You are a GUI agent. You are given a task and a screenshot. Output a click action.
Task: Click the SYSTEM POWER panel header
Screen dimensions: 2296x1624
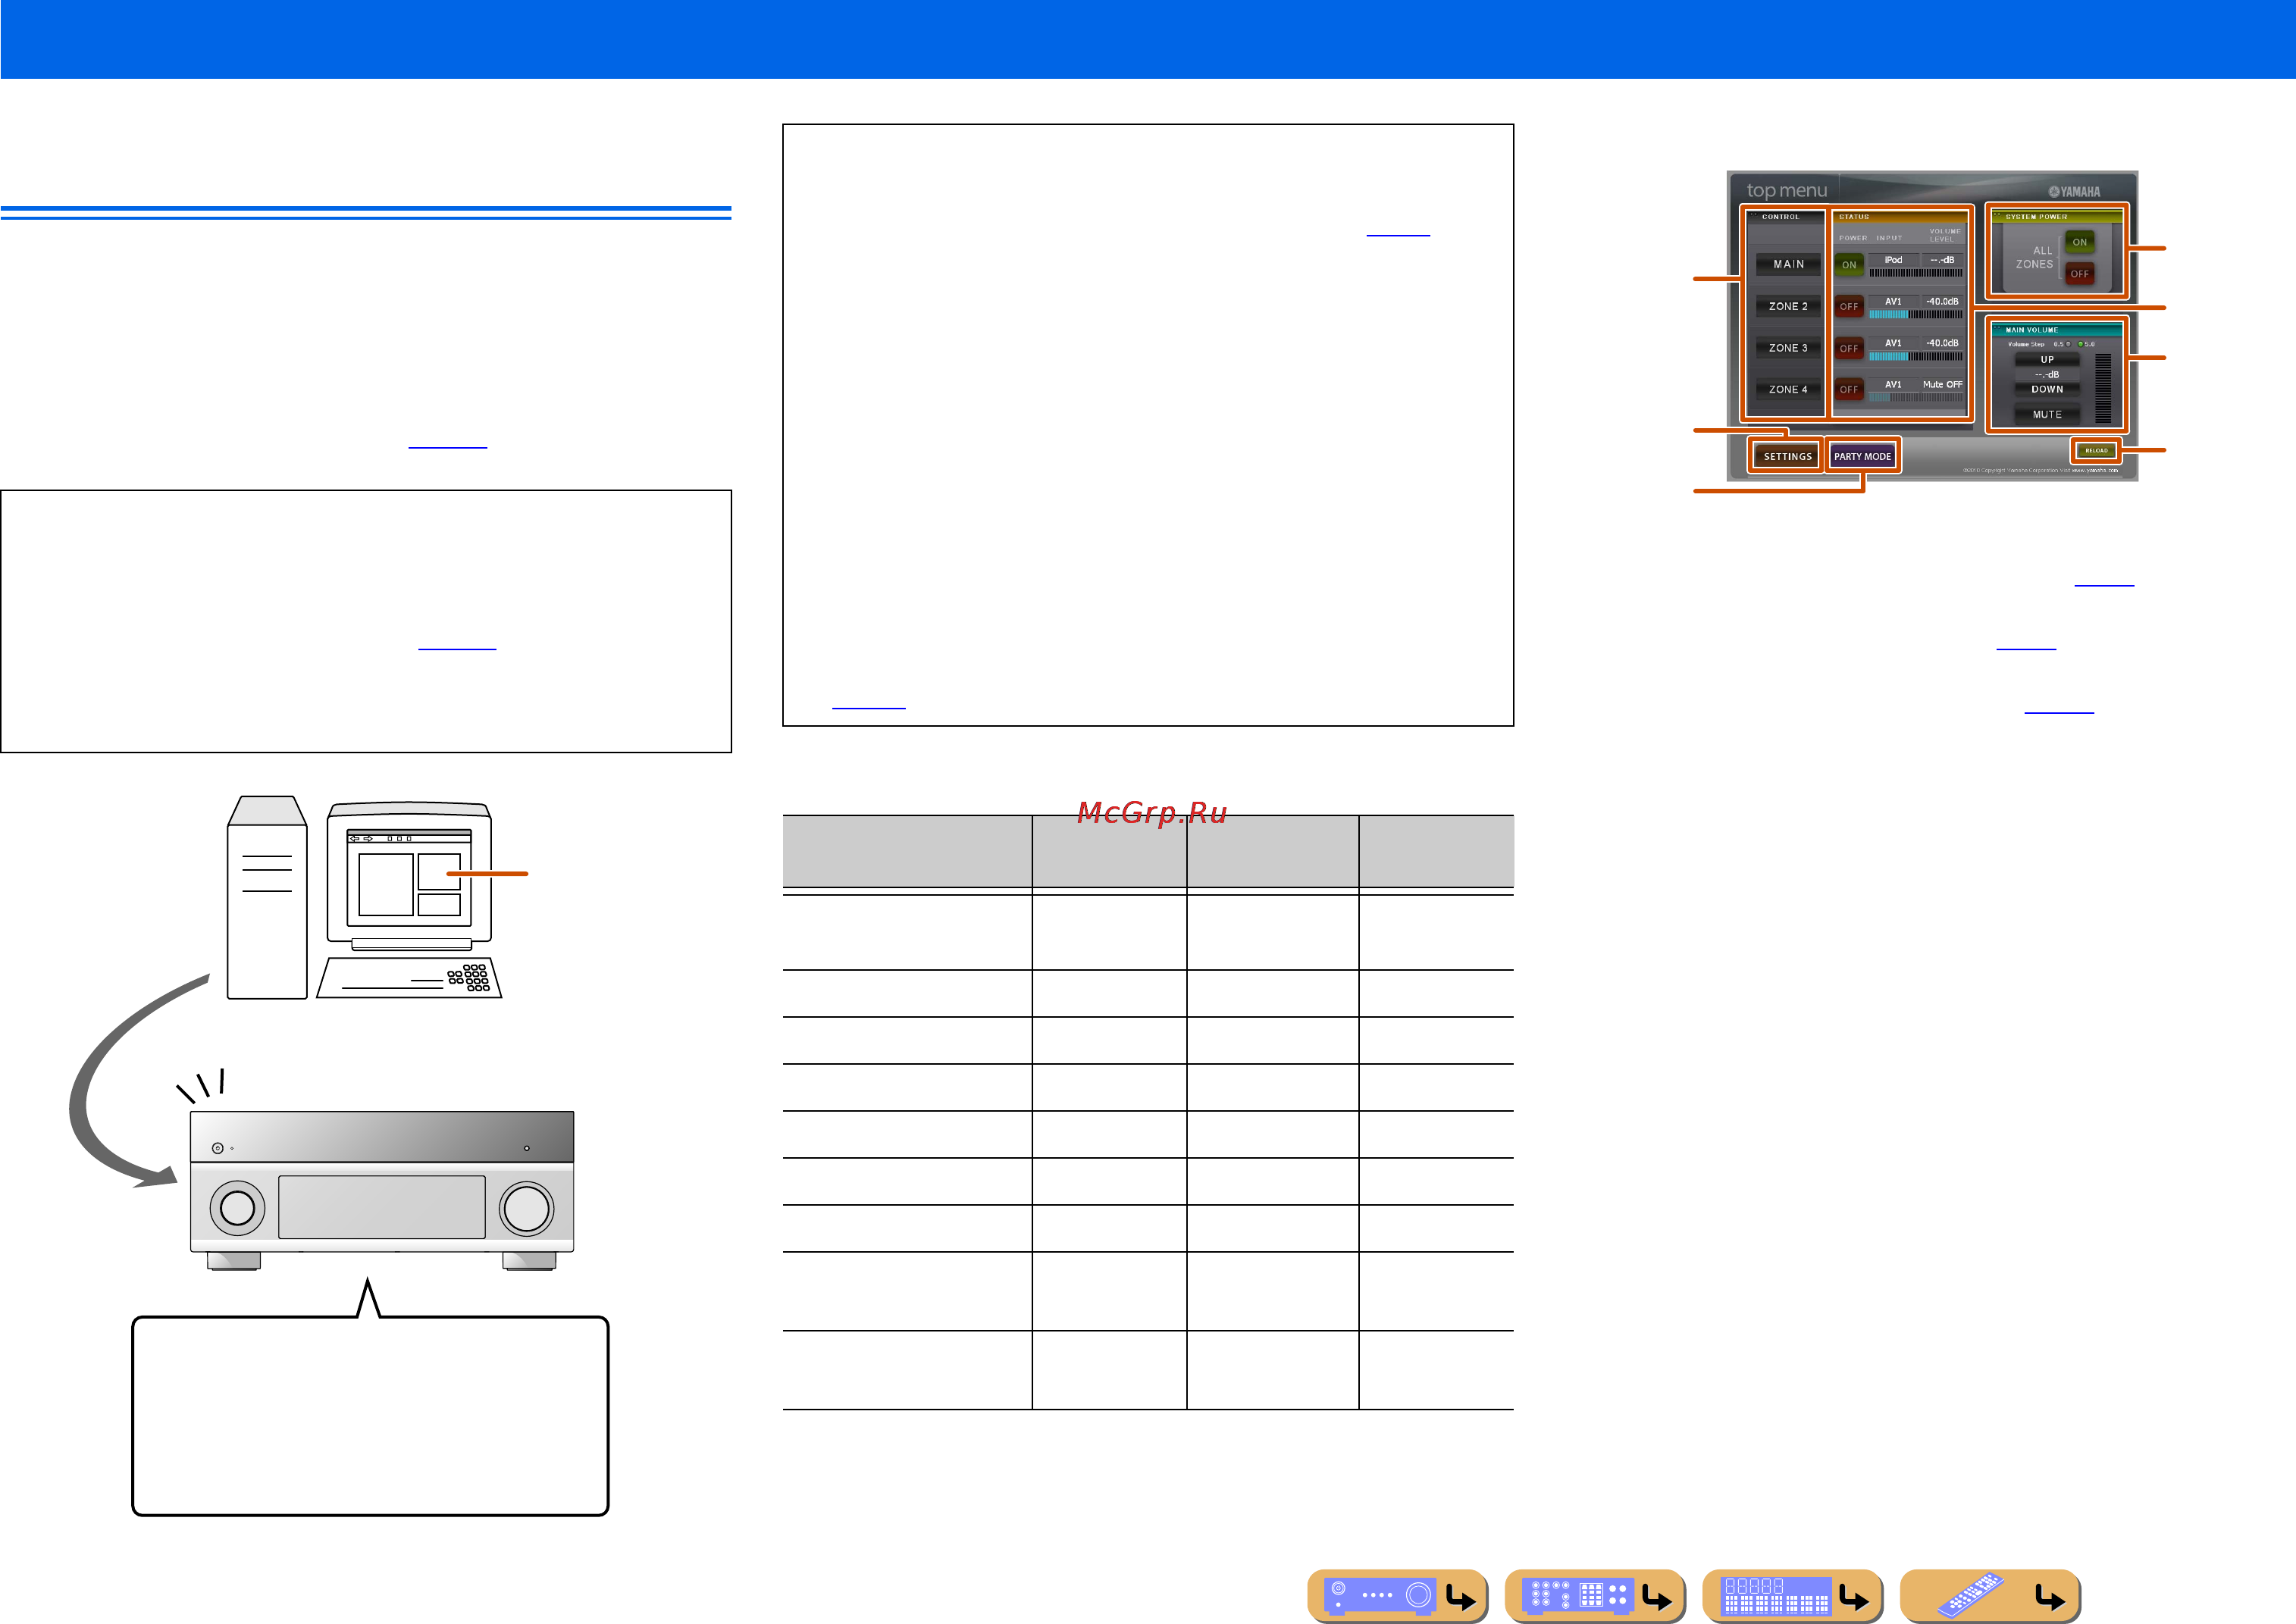pyautogui.click(x=2056, y=217)
